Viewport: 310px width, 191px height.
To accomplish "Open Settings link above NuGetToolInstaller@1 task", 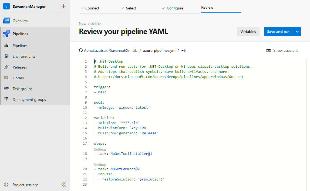I will click(100, 149).
